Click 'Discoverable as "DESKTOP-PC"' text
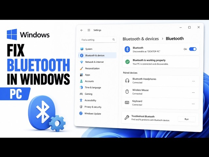This screenshot has height=157, width=209. pyautogui.click(x=146, y=51)
